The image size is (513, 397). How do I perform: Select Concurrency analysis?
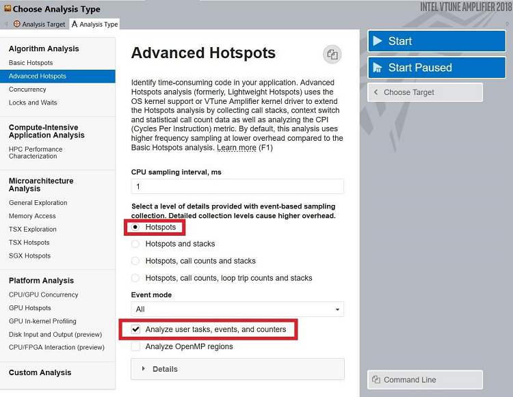(27, 90)
